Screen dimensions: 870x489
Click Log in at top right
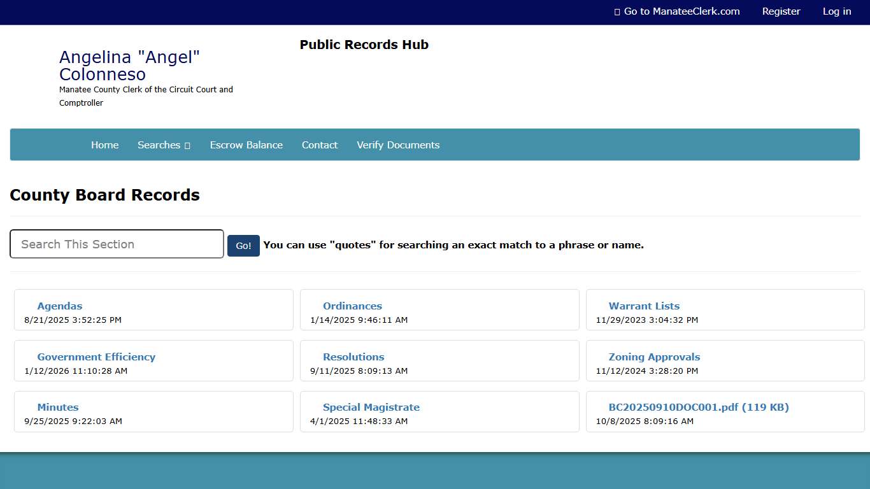[x=836, y=11]
